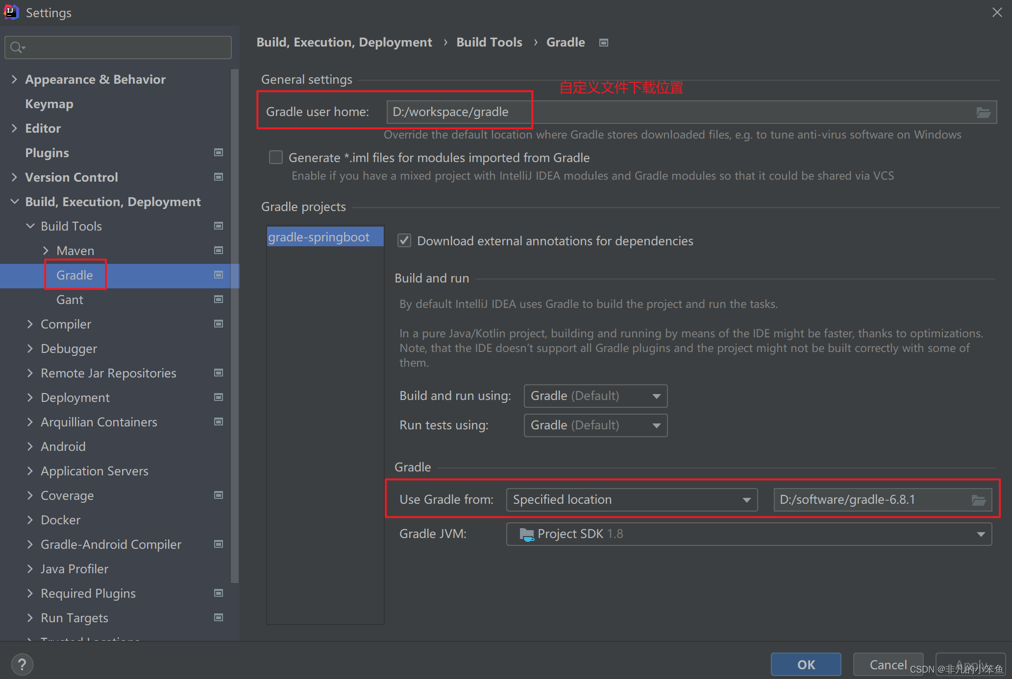Click project-level icon next to Plugins
This screenshot has width=1012, height=679.
click(x=219, y=153)
